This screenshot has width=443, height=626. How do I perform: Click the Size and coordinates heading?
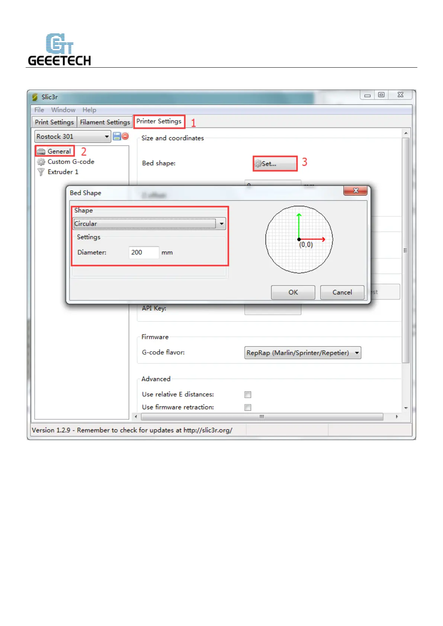point(173,138)
